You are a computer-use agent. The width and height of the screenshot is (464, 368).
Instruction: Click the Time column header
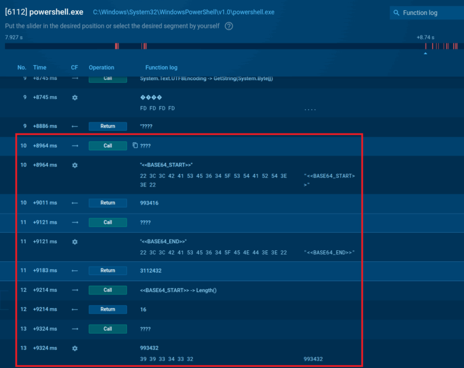40,68
